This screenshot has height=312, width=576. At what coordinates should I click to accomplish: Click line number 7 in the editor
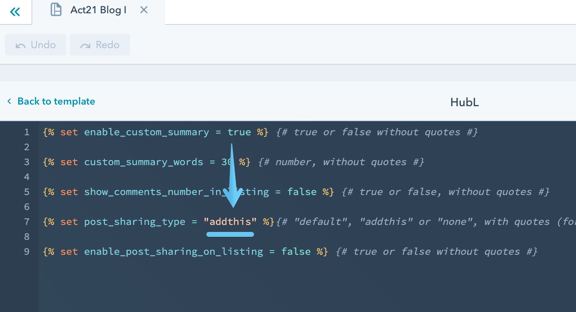click(27, 222)
